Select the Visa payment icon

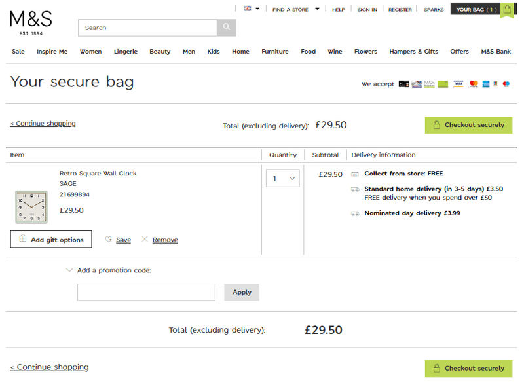point(458,84)
